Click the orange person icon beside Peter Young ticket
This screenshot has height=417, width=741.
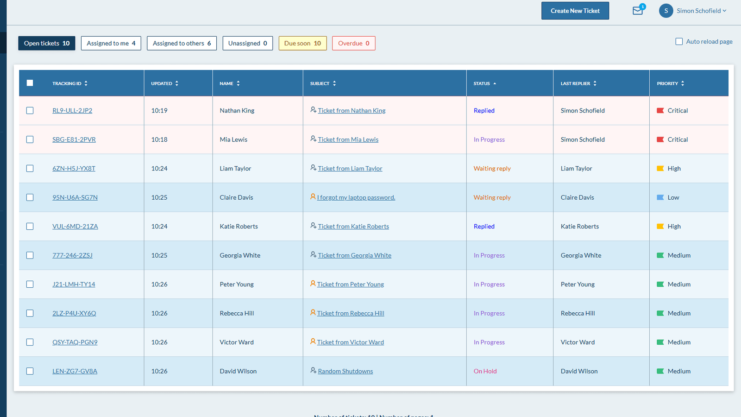pyautogui.click(x=313, y=284)
